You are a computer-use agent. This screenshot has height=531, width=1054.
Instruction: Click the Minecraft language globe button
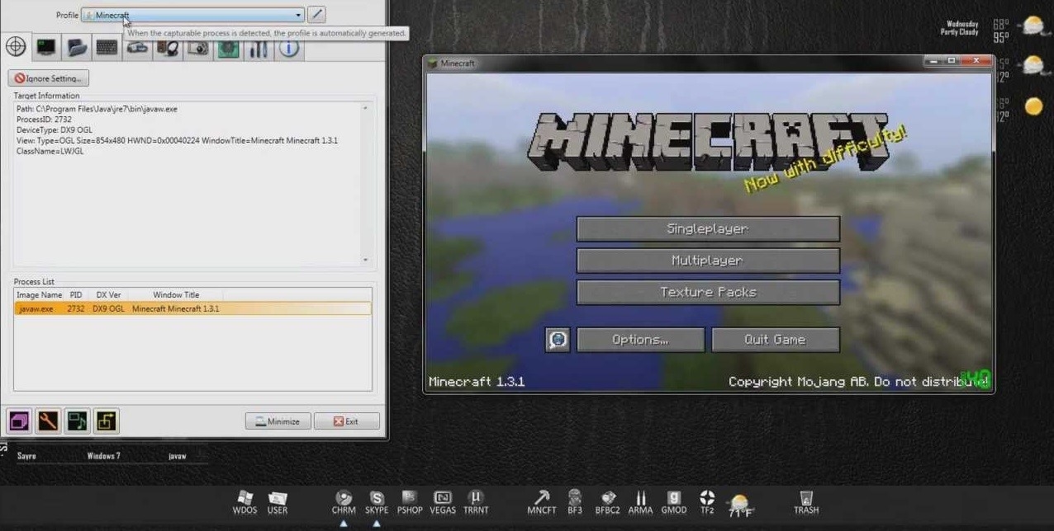(558, 340)
